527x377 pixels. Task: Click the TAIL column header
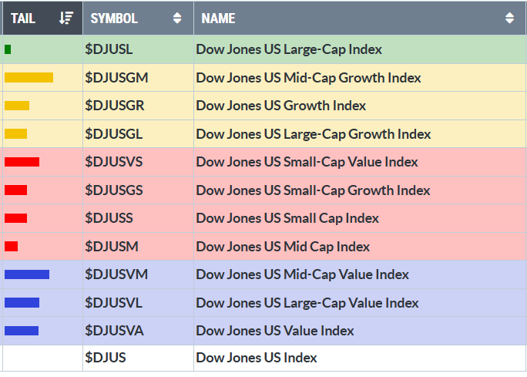(x=24, y=18)
